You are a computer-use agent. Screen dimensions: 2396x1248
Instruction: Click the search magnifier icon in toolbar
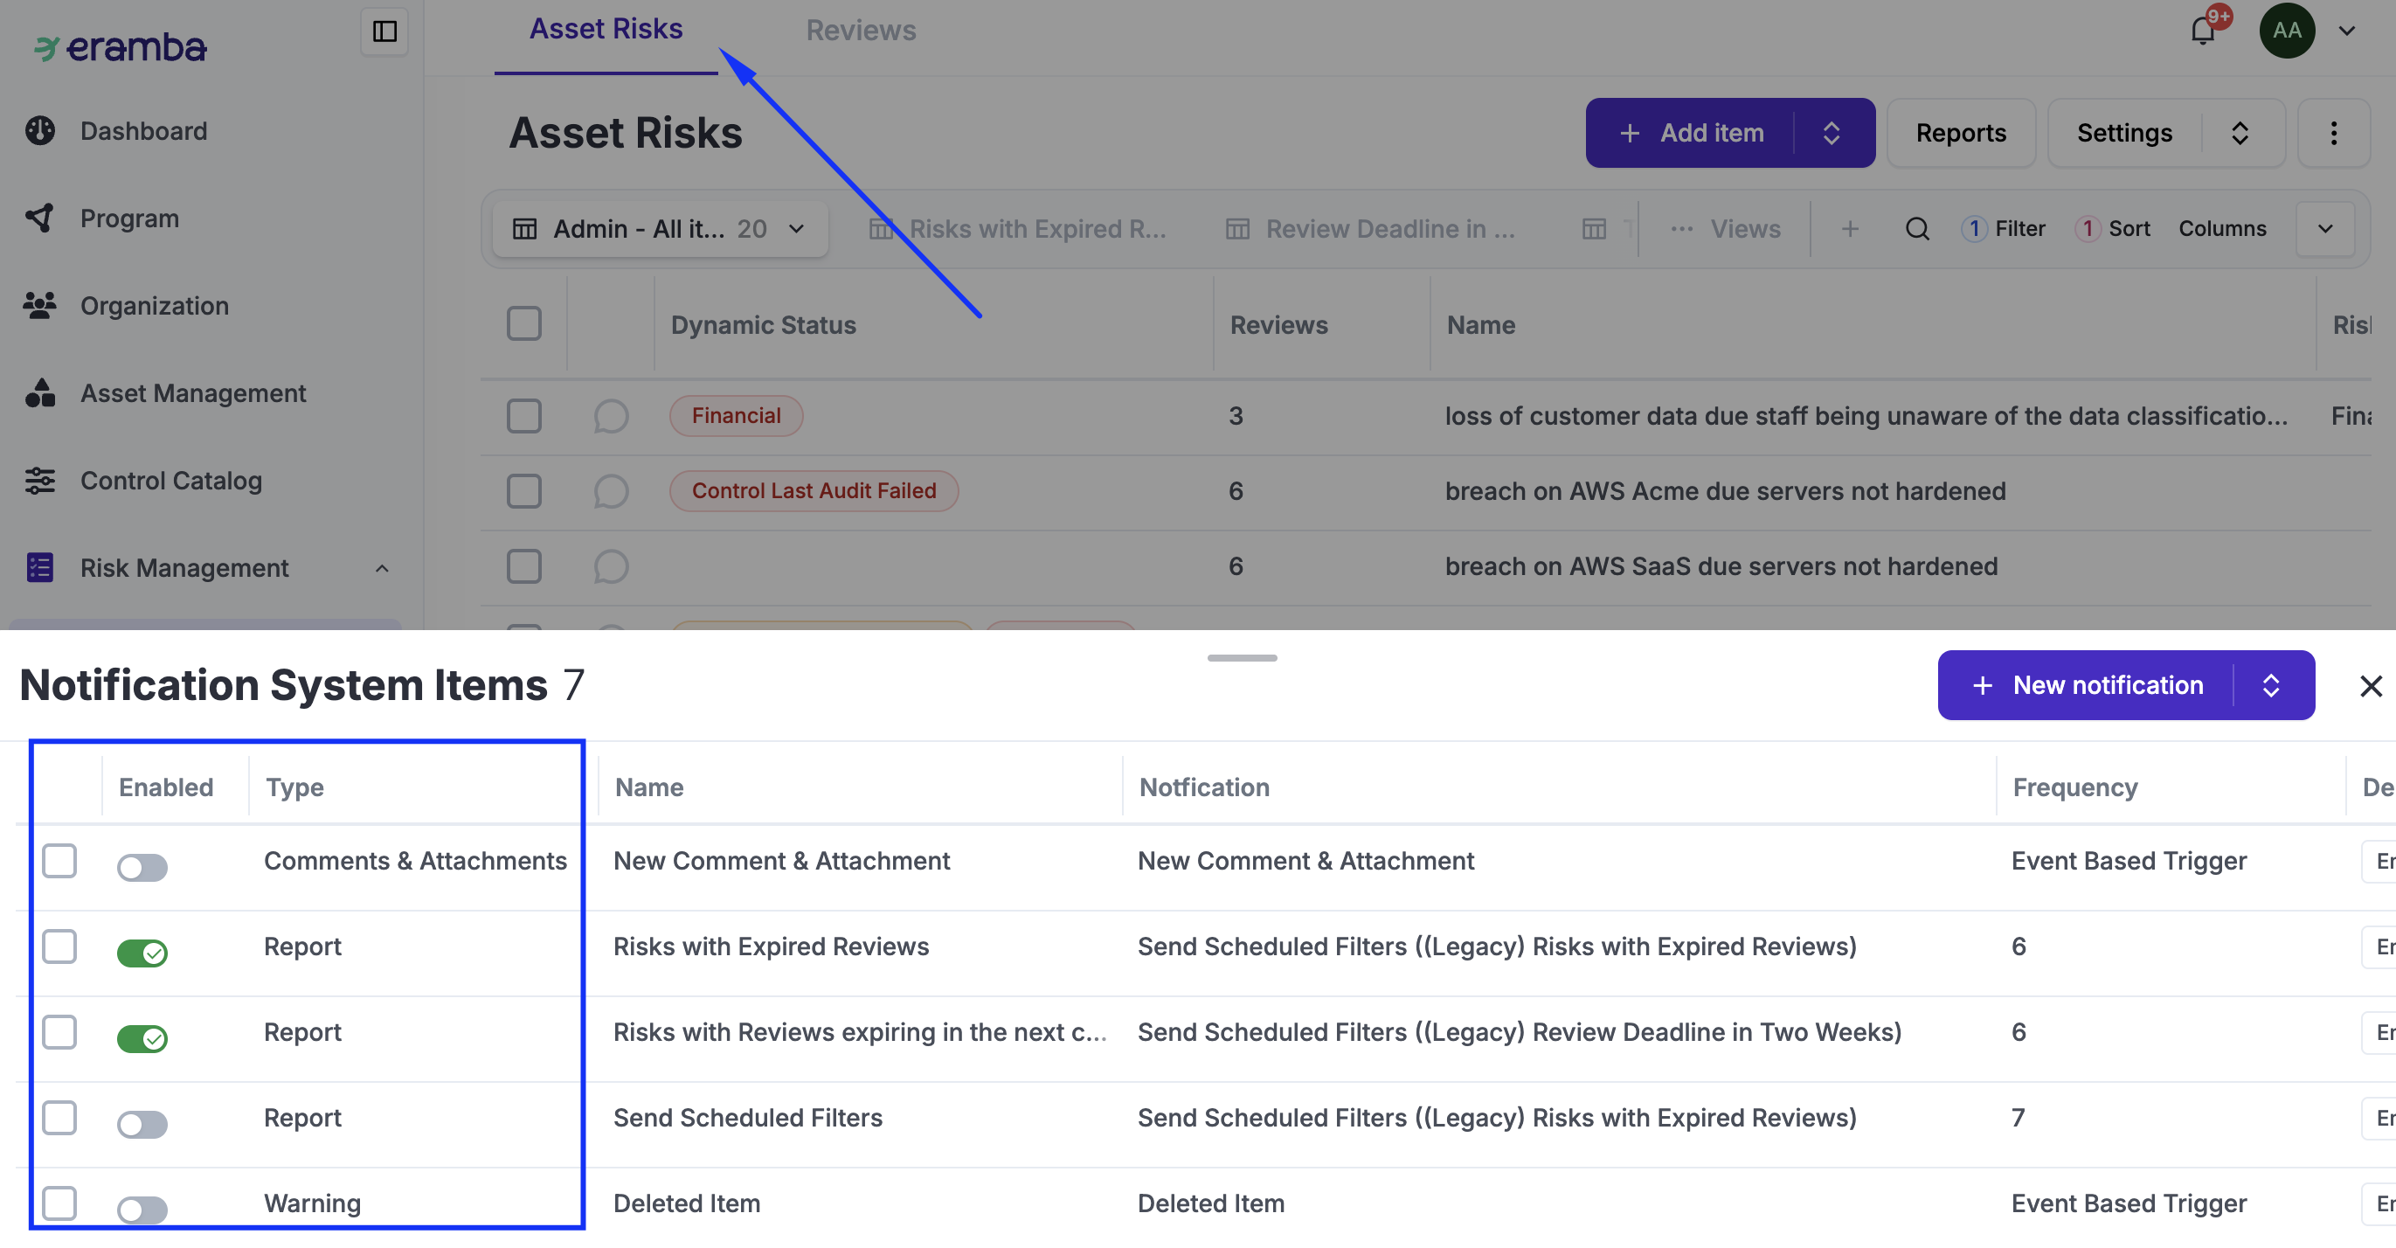coord(1917,229)
